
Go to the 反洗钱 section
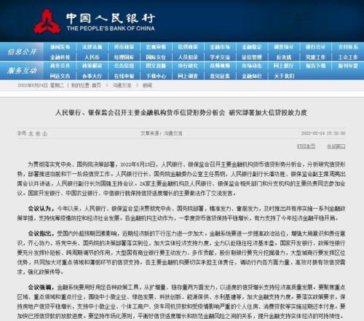[x=284, y=58]
